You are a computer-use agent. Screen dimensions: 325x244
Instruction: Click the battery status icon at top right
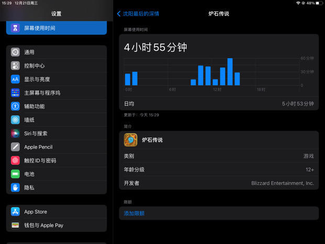coord(319,3)
